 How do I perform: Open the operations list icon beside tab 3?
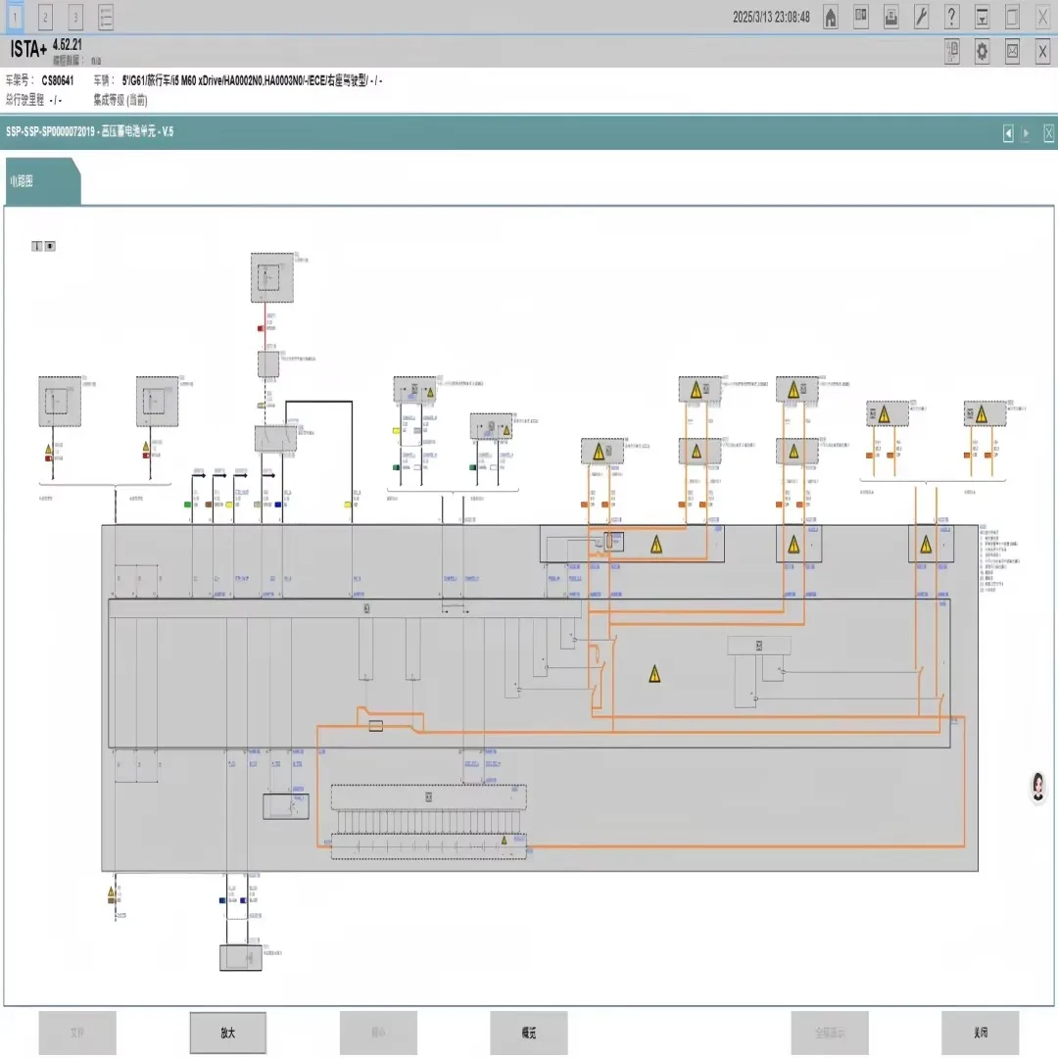coord(106,17)
